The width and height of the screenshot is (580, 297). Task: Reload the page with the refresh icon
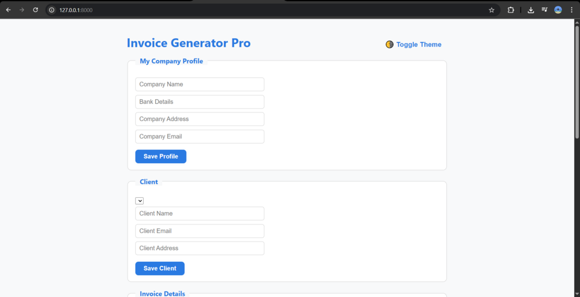point(36,10)
